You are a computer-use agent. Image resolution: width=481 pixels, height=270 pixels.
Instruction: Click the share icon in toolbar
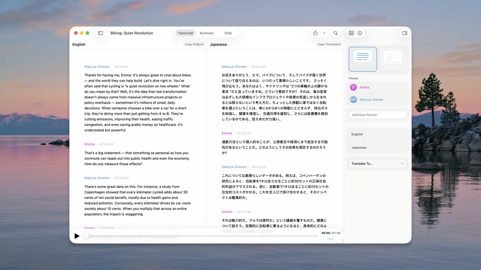[x=315, y=33]
